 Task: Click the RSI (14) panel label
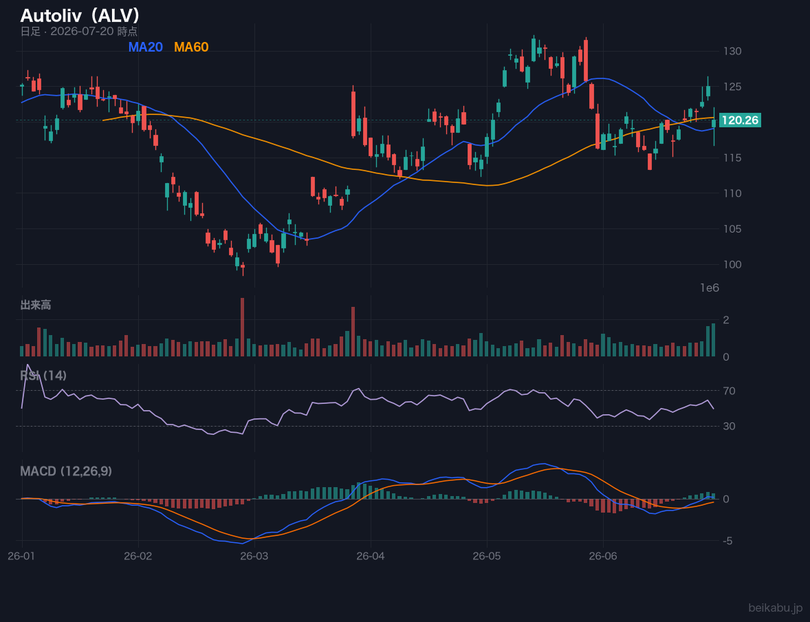click(43, 376)
